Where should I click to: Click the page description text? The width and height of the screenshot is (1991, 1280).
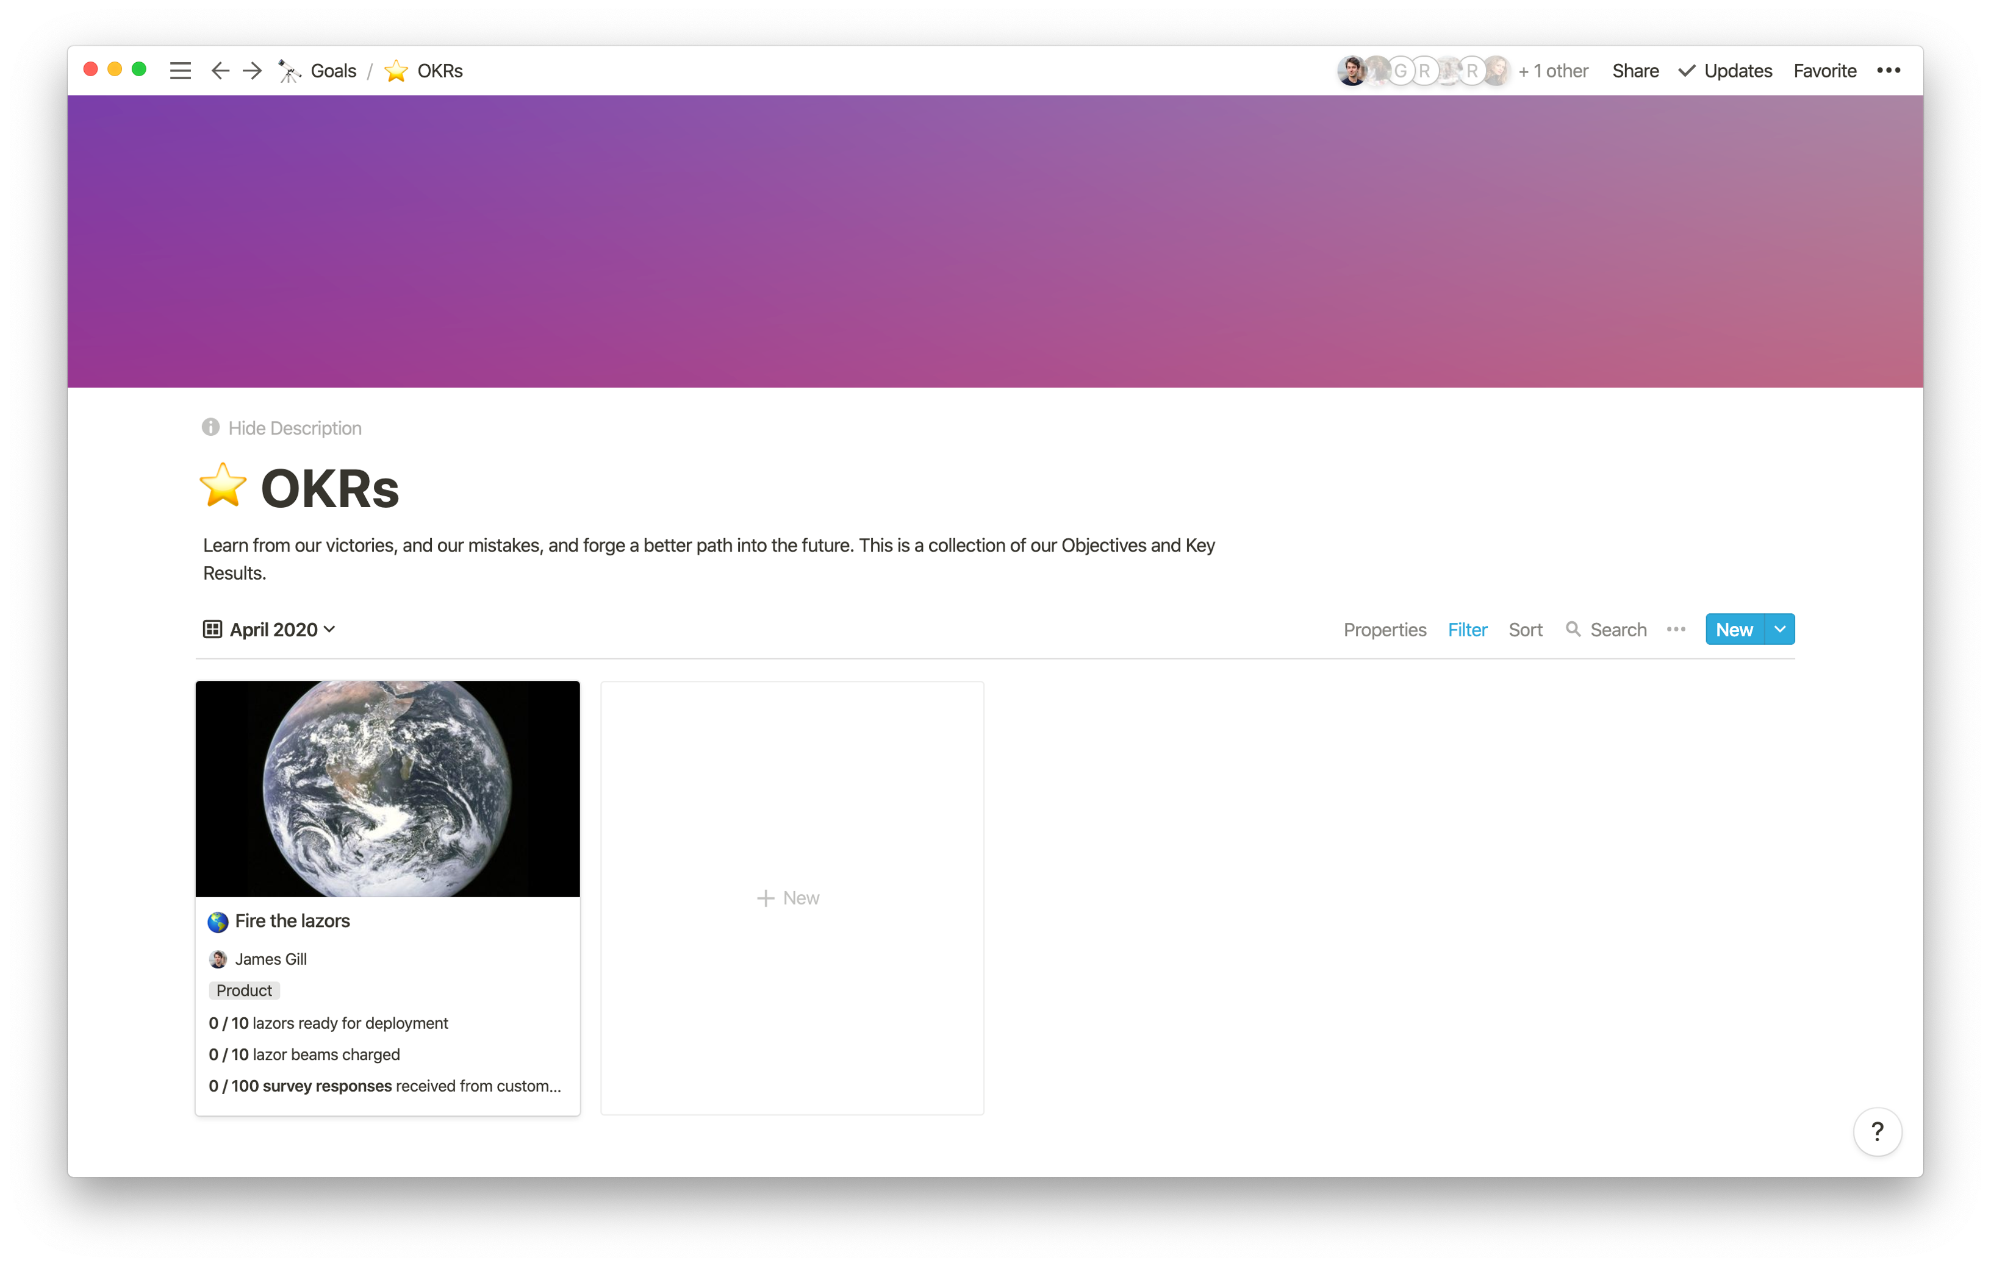[x=709, y=558]
